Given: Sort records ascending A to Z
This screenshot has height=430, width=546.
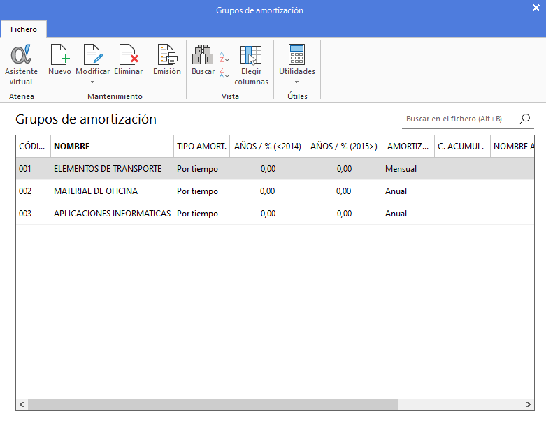Looking at the screenshot, I should tap(224, 57).
